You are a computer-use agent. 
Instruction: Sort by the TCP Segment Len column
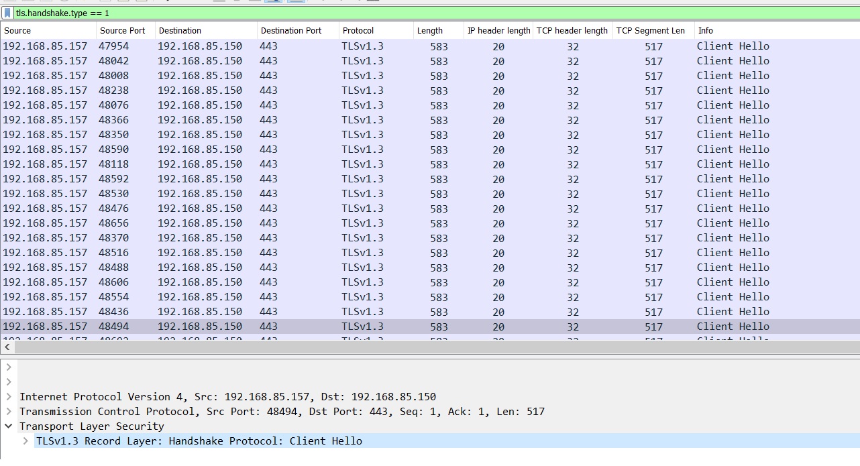click(651, 30)
